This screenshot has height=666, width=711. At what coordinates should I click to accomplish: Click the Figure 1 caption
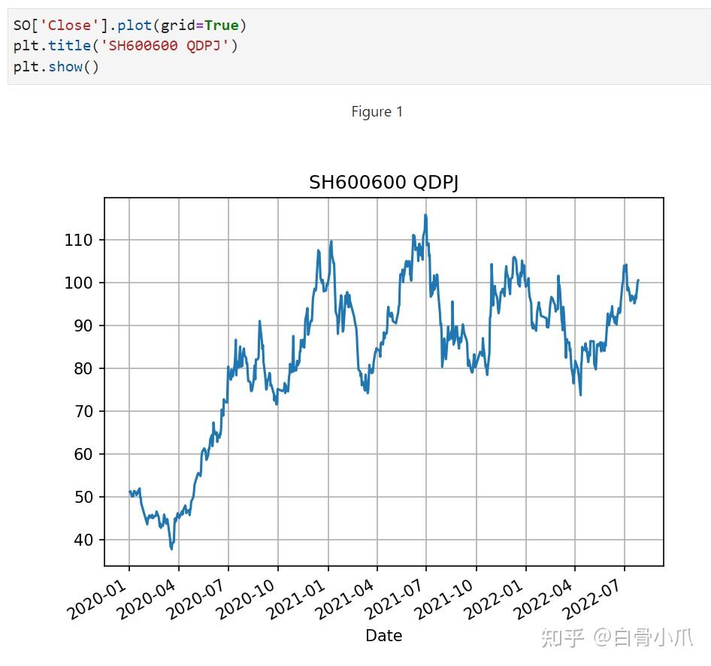click(377, 111)
